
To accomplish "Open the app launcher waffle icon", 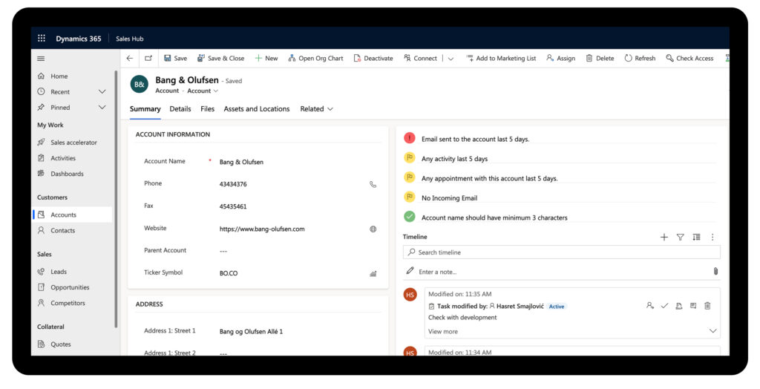I will click(42, 39).
